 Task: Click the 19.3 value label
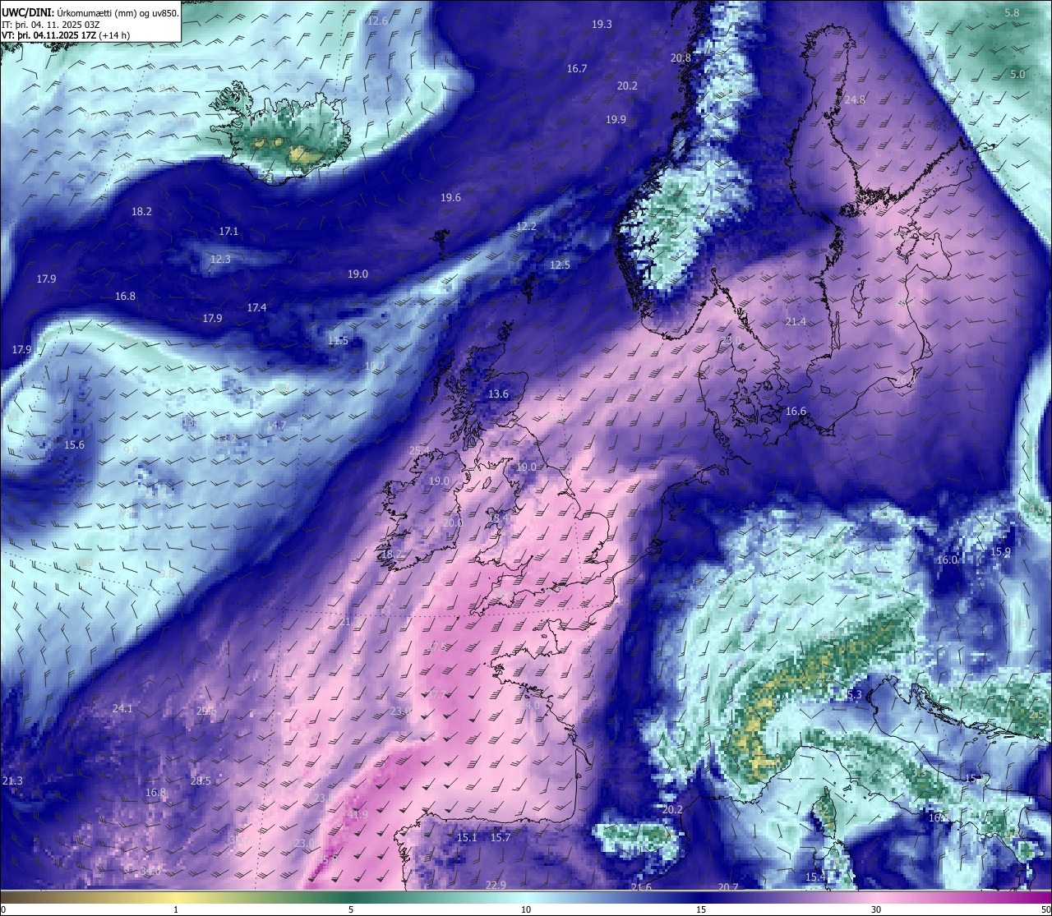[602, 25]
